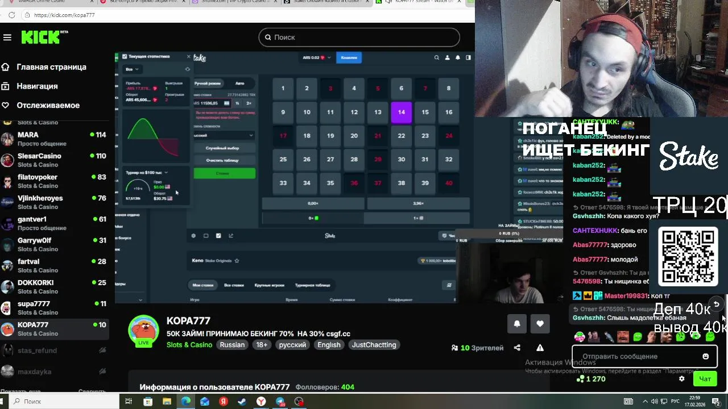Open the Все ставки tab
The height and width of the screenshot is (409, 728).
[234, 285]
